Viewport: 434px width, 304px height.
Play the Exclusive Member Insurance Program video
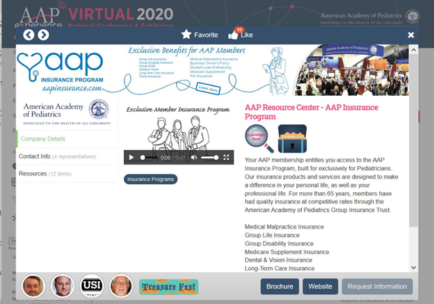(x=131, y=158)
